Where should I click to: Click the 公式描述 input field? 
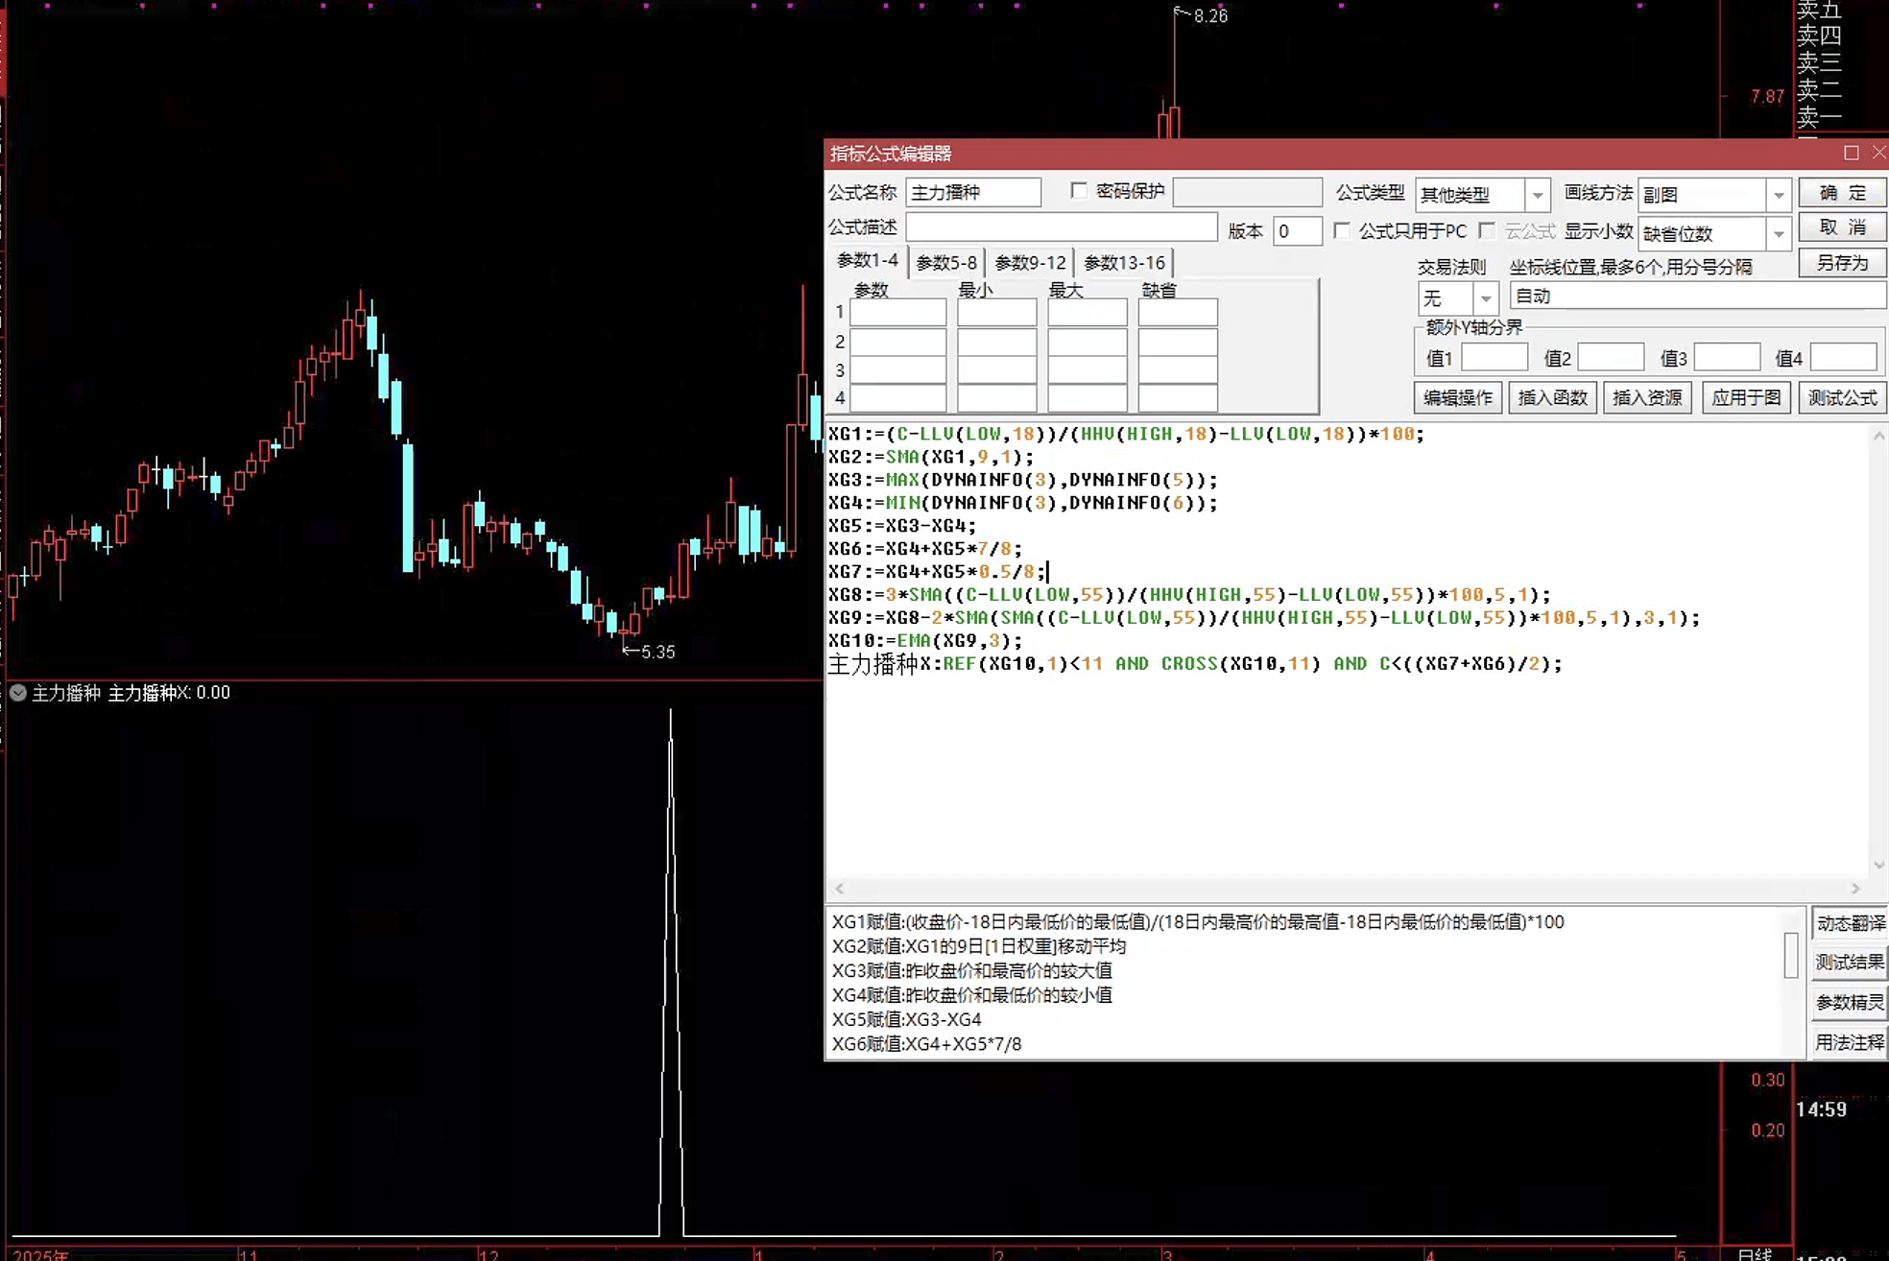(x=1062, y=227)
